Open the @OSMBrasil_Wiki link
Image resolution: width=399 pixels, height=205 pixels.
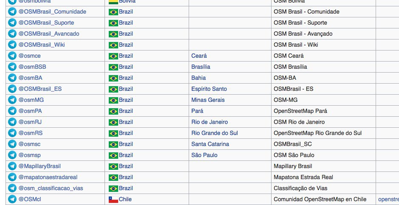(x=42, y=45)
